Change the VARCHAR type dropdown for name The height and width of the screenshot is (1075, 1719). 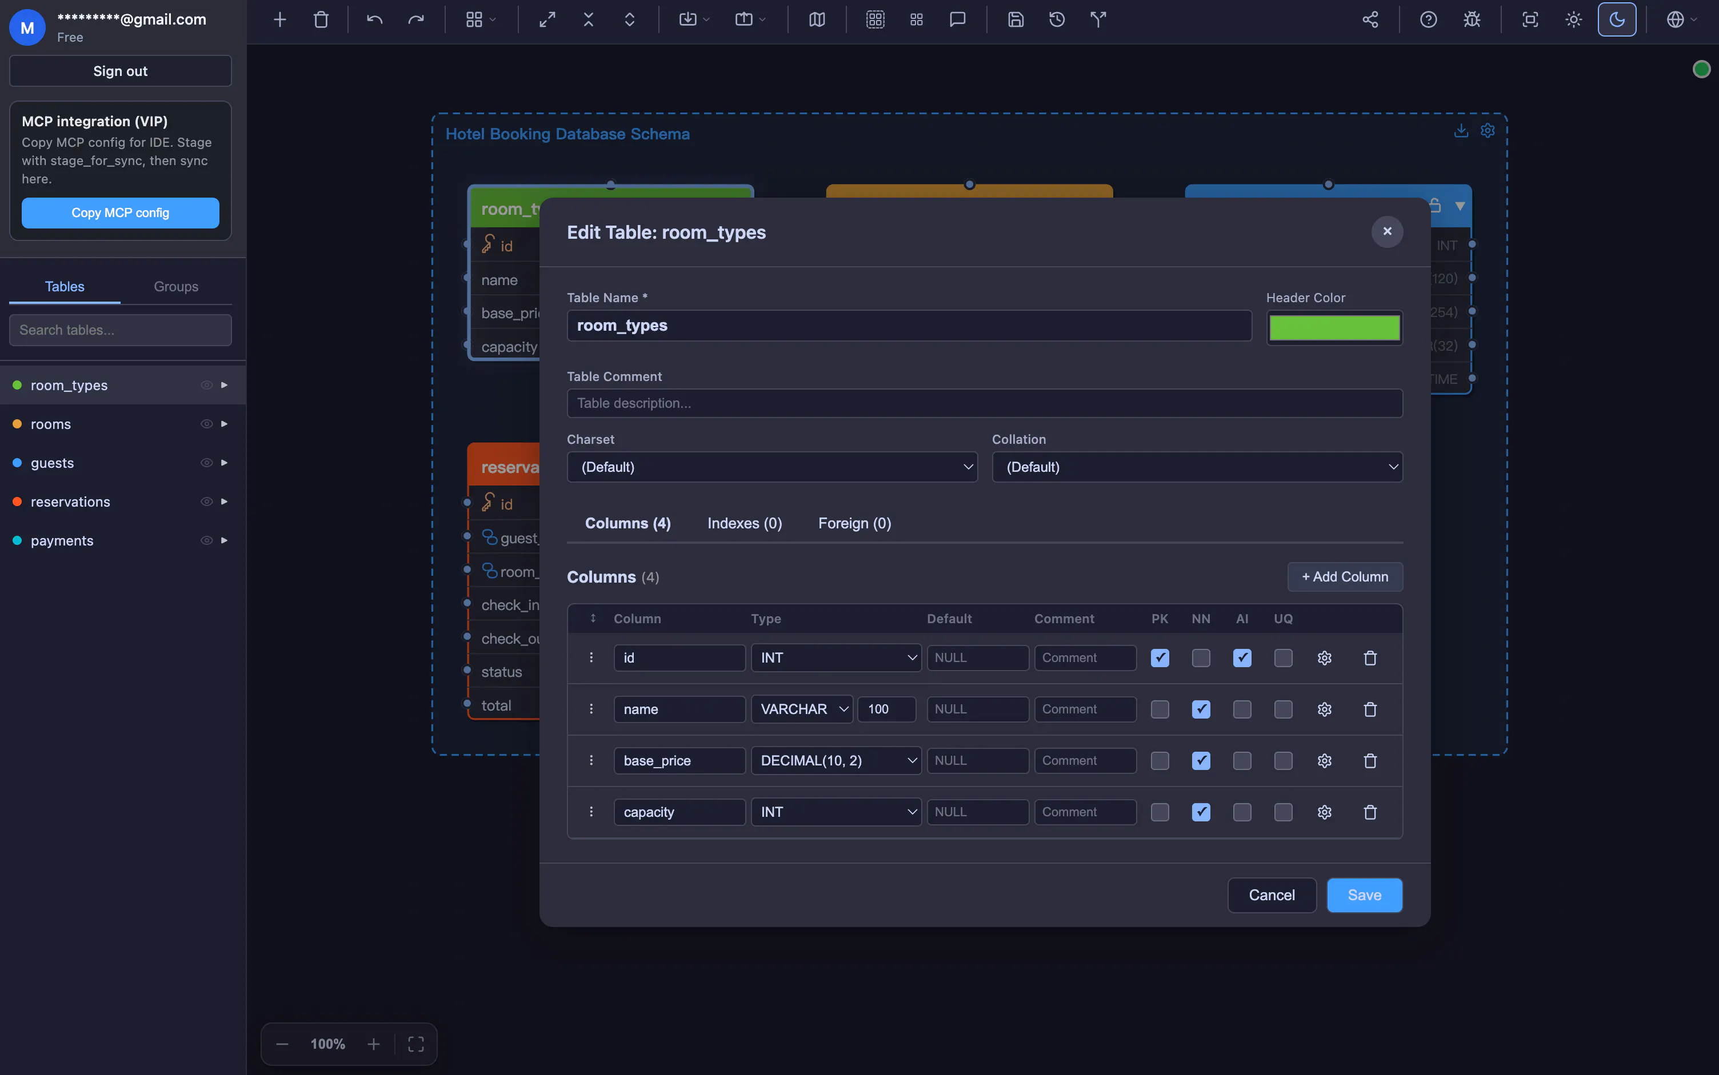click(802, 709)
